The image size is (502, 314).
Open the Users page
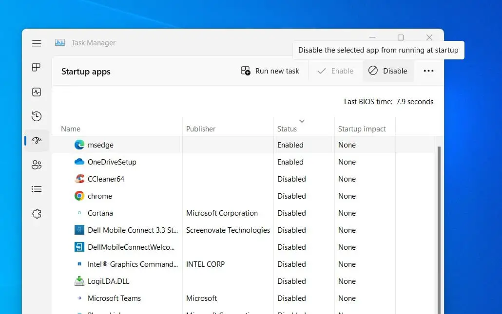pos(36,165)
